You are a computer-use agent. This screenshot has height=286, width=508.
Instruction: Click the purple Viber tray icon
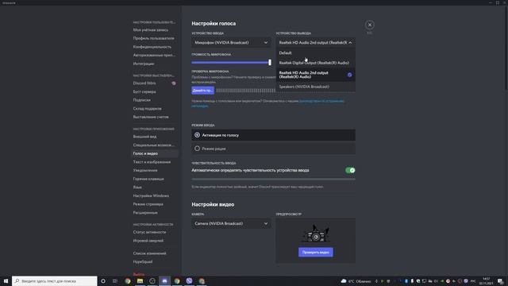[x=466, y=280]
